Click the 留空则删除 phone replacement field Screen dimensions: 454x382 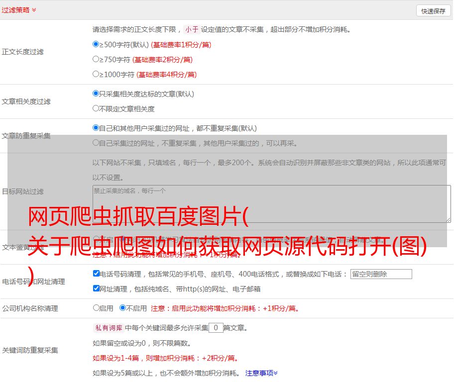pos(381,274)
